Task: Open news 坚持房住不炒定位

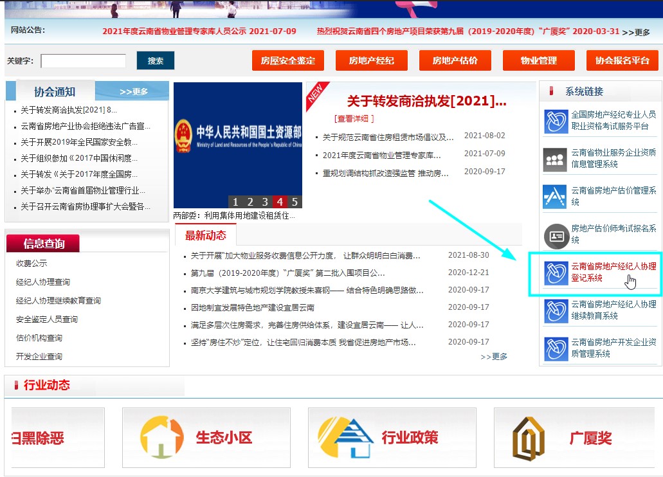Action: point(303,343)
